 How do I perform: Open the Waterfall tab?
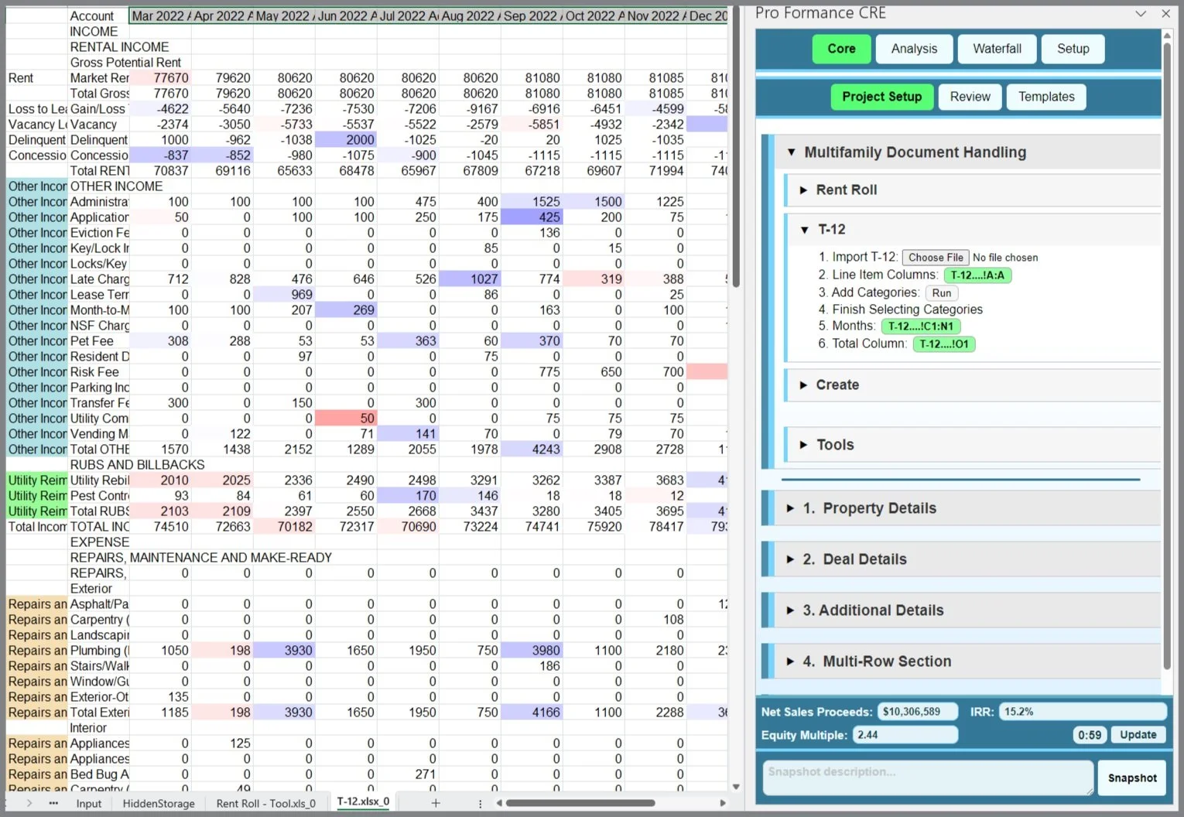[x=997, y=48]
